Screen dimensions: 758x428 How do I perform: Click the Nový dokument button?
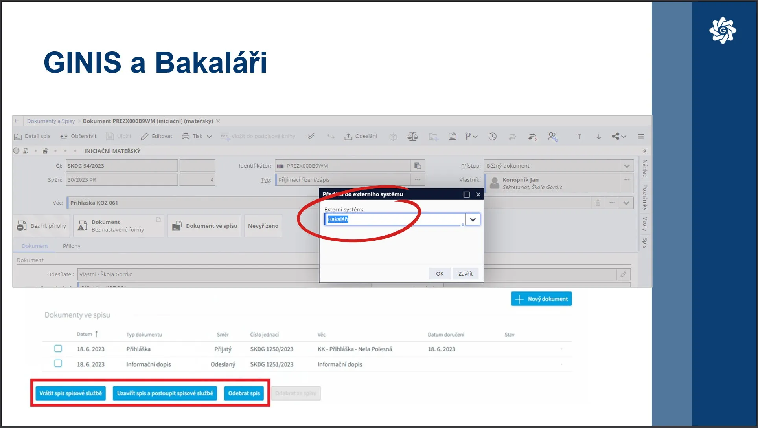(x=541, y=299)
